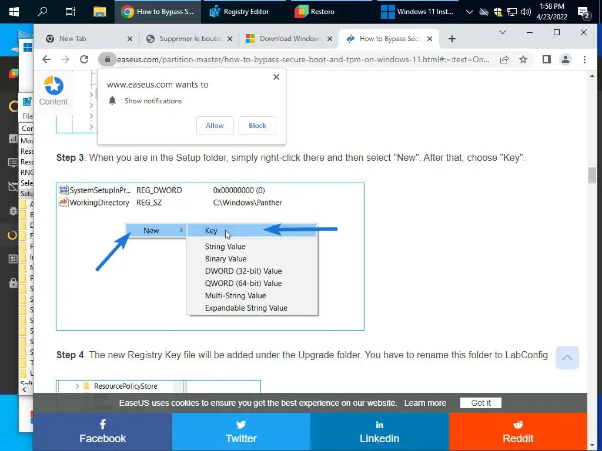The image size is (602, 451).
Task: Close the How to Bypass tab
Action: (x=430, y=39)
